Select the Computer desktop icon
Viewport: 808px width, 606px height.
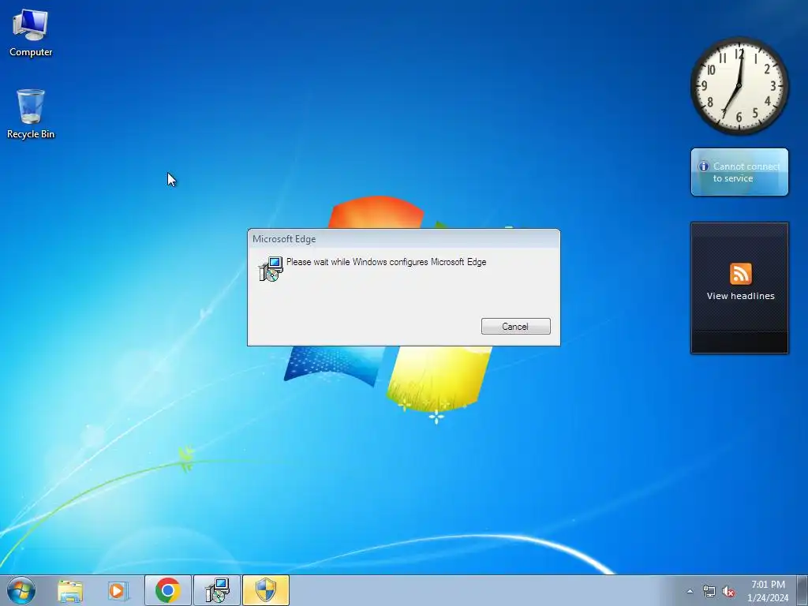[x=31, y=33]
